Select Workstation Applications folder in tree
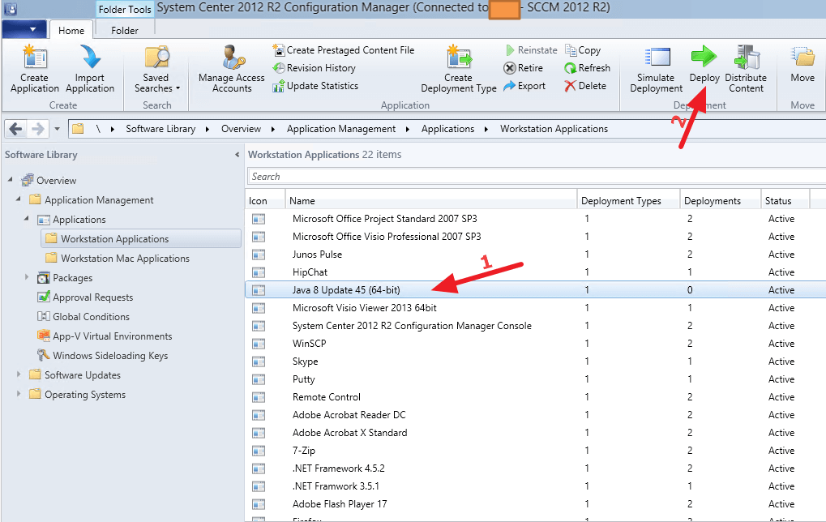826x522 pixels. [x=141, y=238]
